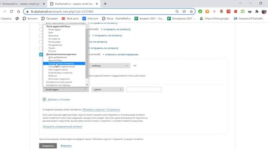Screen dimensions: 268x150
Task: Open the любому dropdown
Action: click(x=109, y=66)
